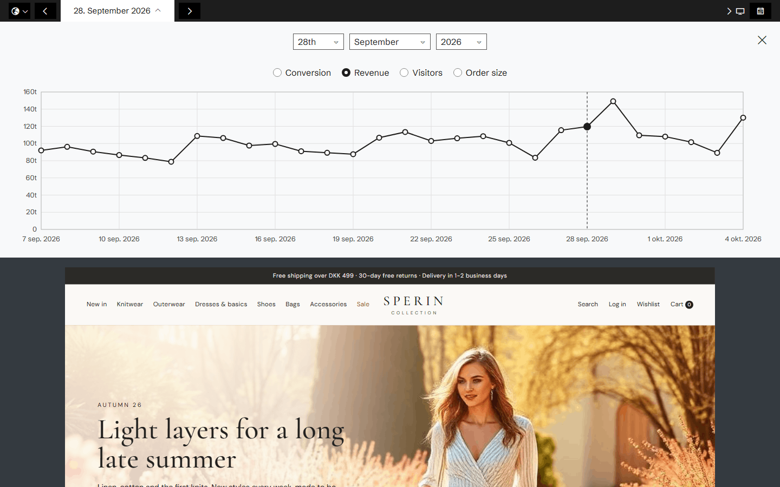Click the Log in link
The width and height of the screenshot is (780, 487).
(x=617, y=304)
